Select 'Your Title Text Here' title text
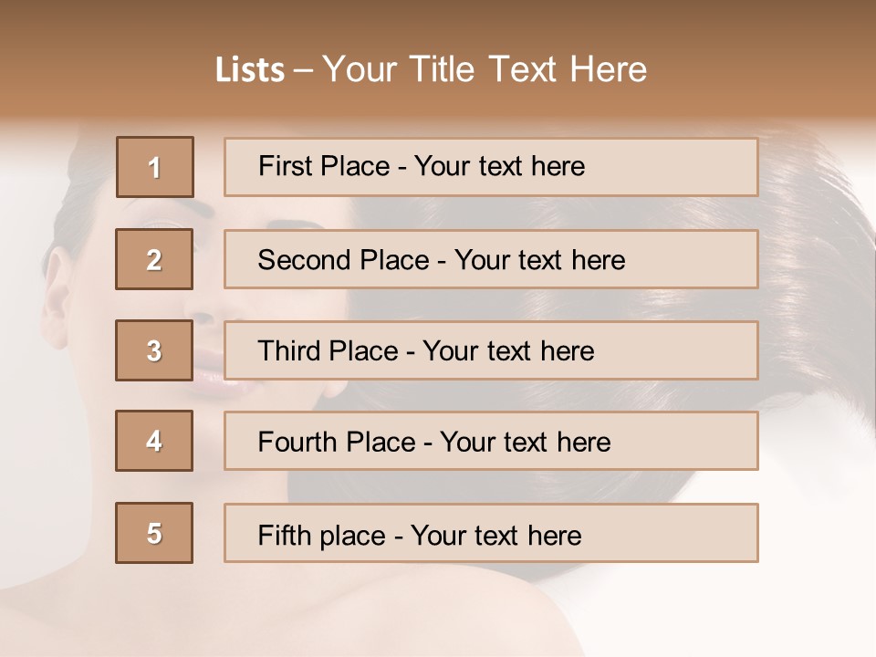Screen dimensions: 876x657 coord(485,69)
